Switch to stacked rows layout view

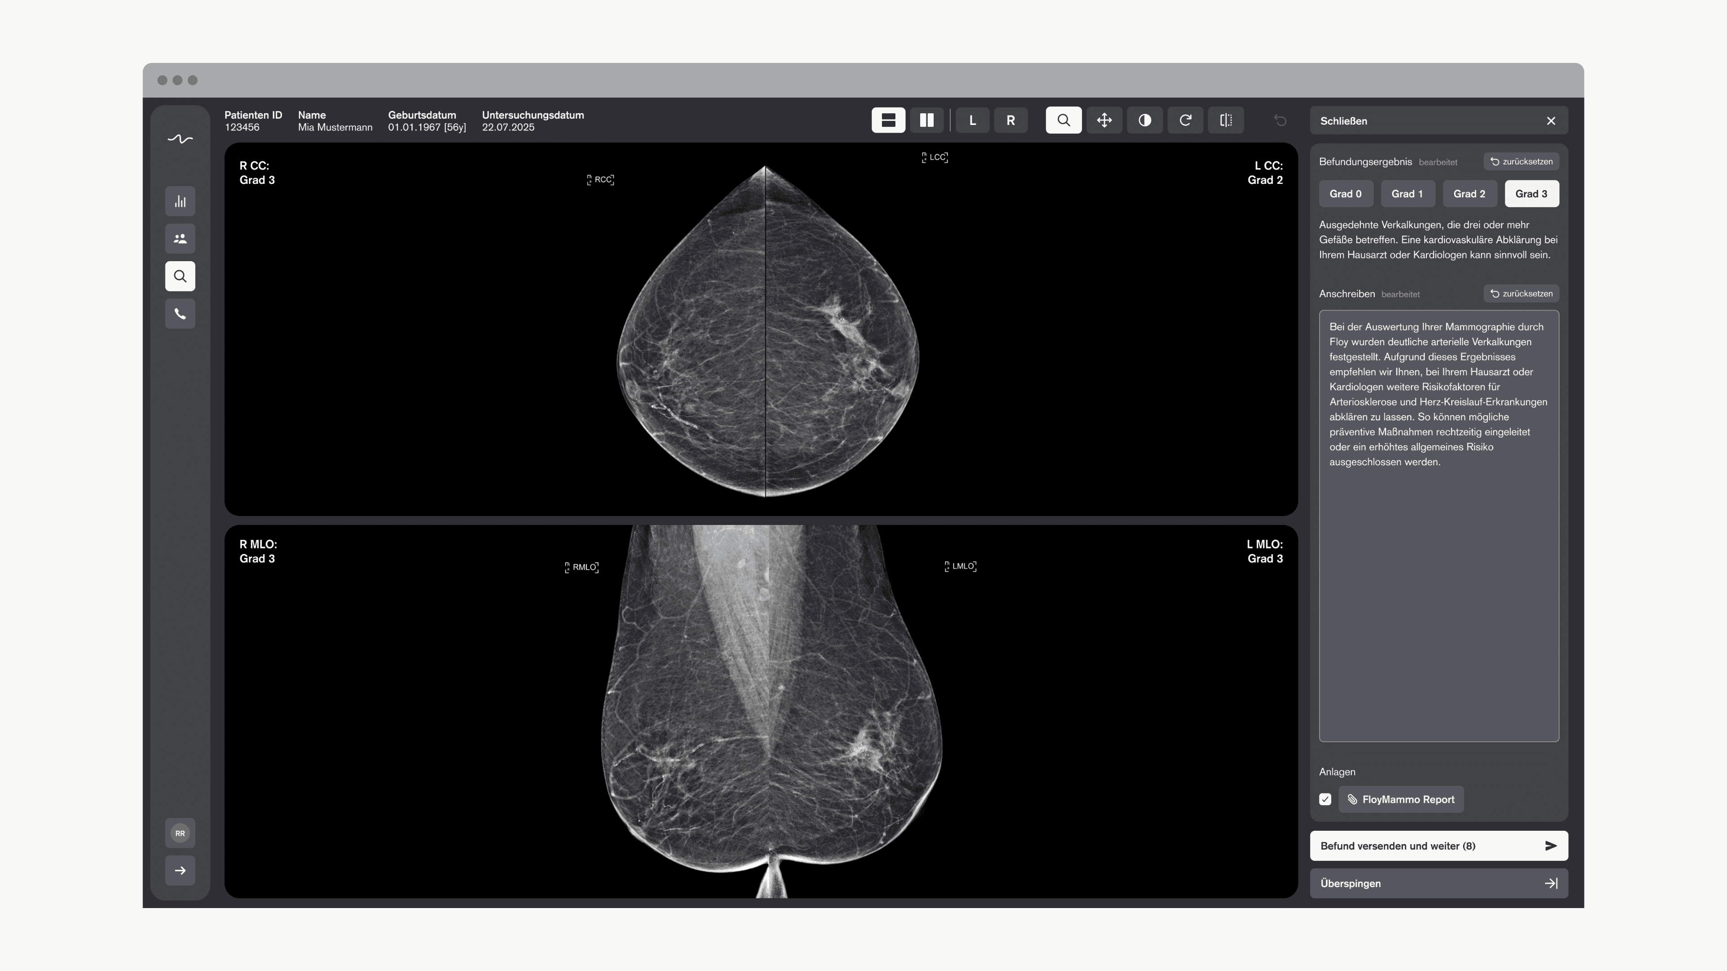[888, 120]
